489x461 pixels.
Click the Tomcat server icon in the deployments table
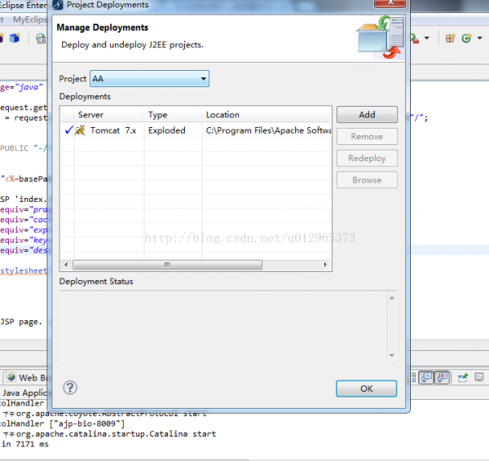pos(80,130)
